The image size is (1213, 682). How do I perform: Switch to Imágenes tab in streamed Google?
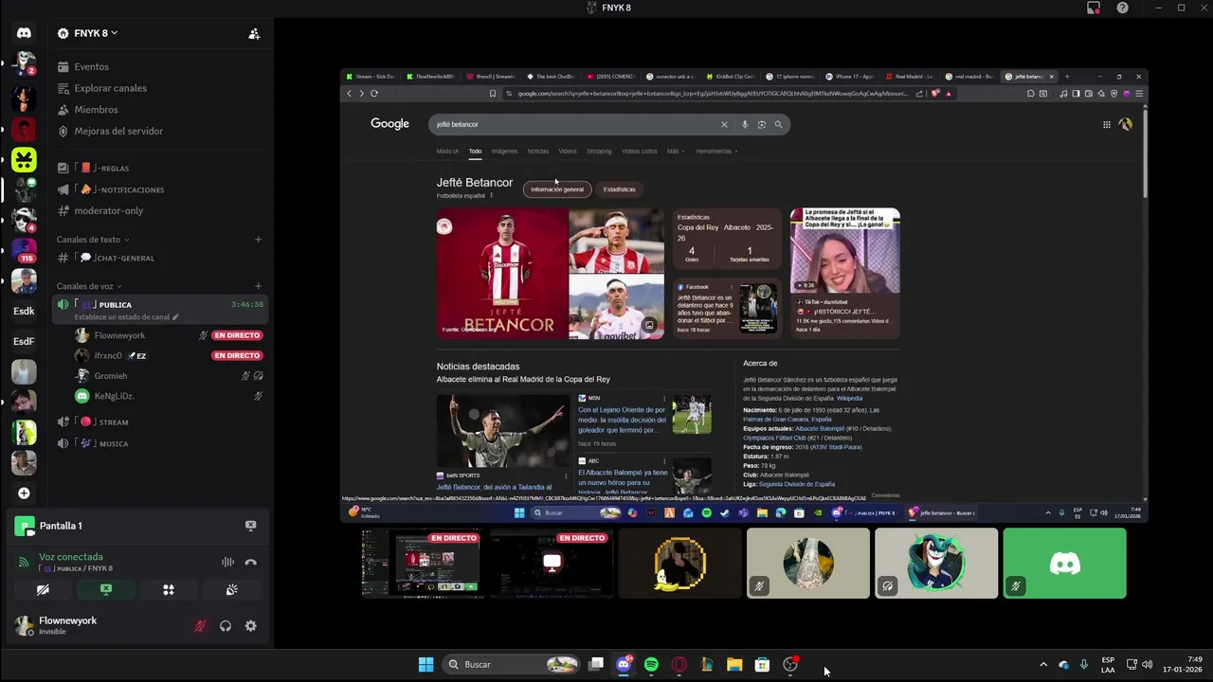click(x=504, y=152)
